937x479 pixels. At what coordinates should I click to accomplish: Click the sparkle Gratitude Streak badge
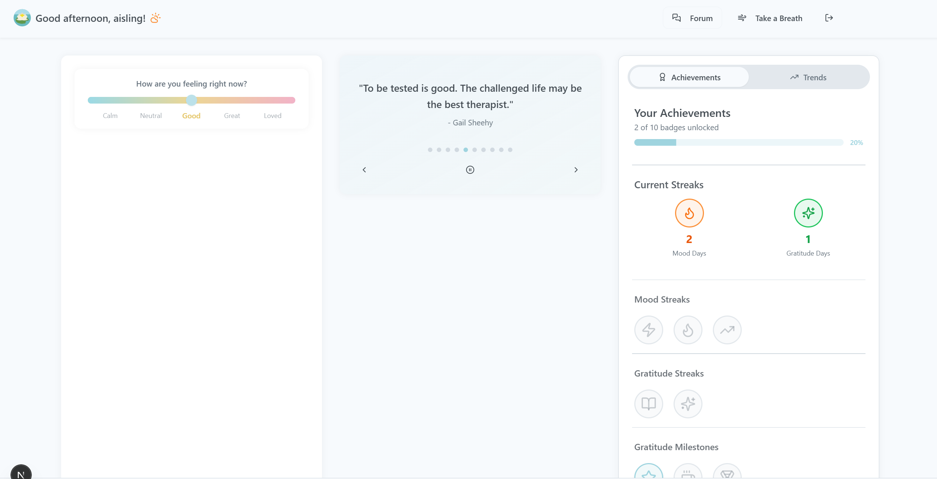pos(688,404)
